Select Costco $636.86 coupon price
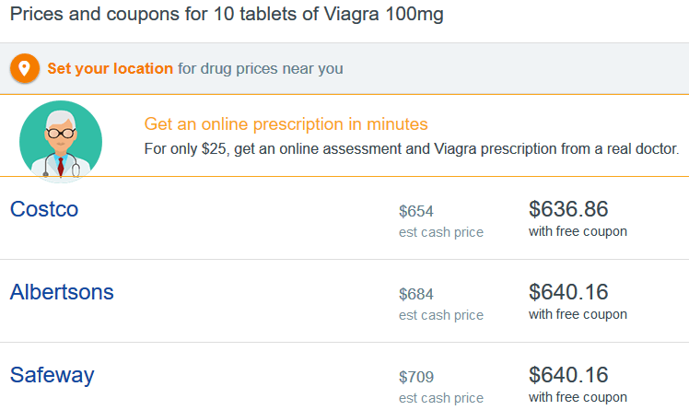This screenshot has height=410, width=689. (x=568, y=209)
